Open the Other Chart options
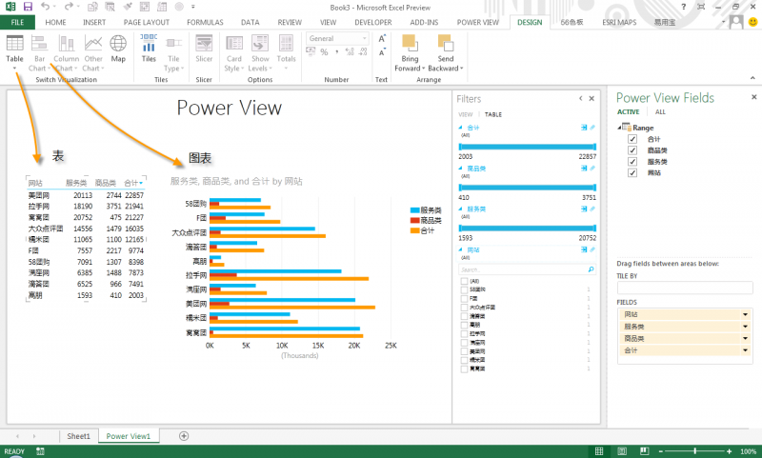762x458 pixels. 92,53
